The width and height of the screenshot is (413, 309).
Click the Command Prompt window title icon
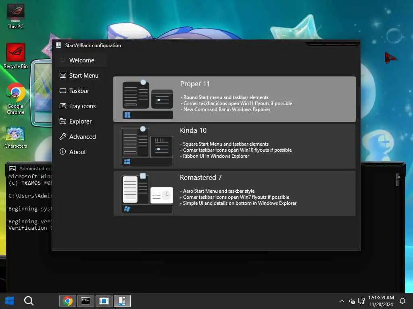tap(13, 169)
